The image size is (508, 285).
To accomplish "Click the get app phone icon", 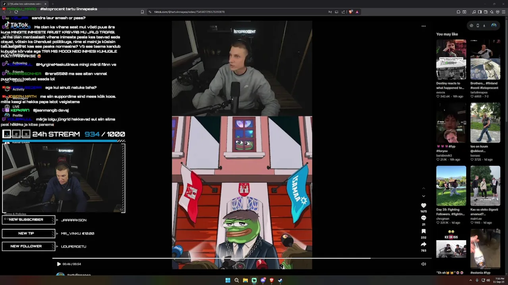I will tap(478, 25).
